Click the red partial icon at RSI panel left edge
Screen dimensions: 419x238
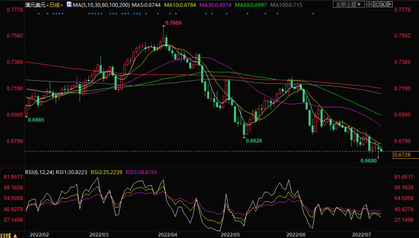point(1,171)
